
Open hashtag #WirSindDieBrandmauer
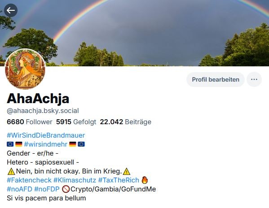pos(46,135)
